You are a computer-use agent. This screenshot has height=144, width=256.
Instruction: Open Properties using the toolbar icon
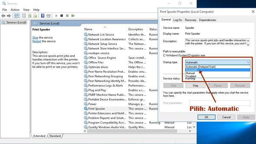tap(24, 16)
